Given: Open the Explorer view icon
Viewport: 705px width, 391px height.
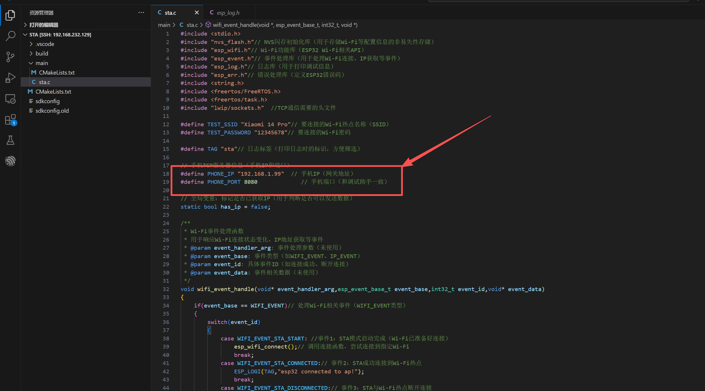Looking at the screenshot, I should click(x=10, y=15).
